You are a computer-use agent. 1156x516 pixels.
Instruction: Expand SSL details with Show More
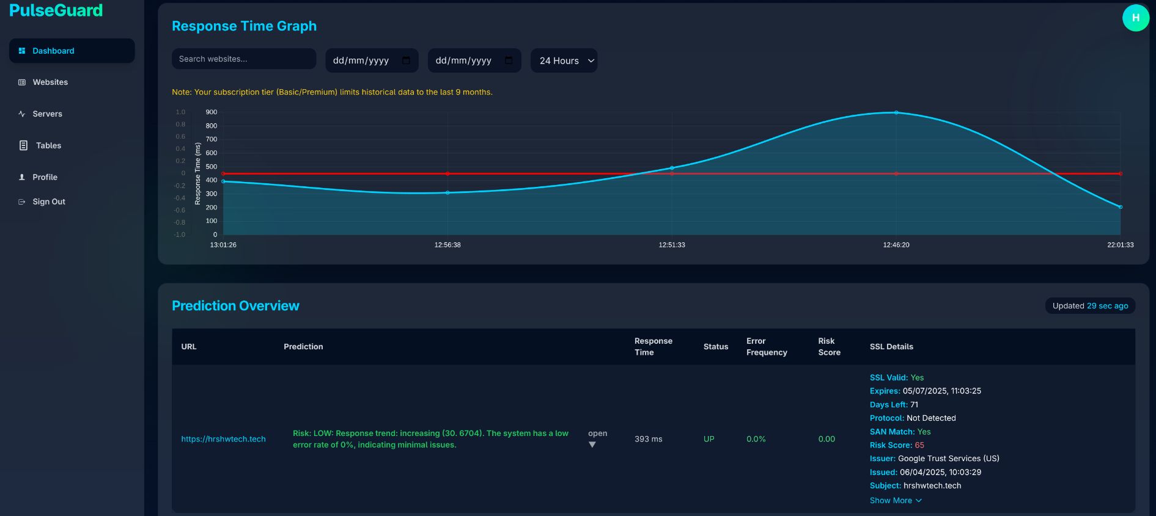(895, 500)
